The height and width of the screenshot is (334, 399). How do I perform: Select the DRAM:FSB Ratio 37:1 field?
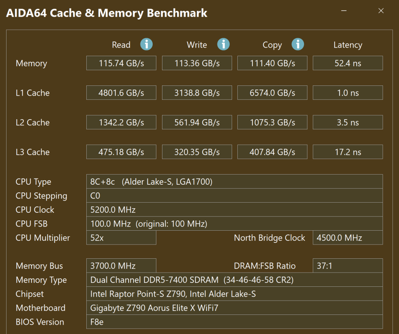coord(348,266)
